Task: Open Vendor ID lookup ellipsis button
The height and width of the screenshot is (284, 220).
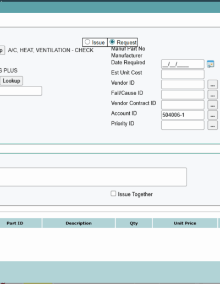Action: pyautogui.click(x=212, y=84)
